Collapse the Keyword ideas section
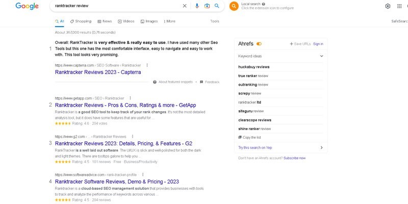Image resolution: width=408 pixels, height=204 pixels. (x=322, y=56)
